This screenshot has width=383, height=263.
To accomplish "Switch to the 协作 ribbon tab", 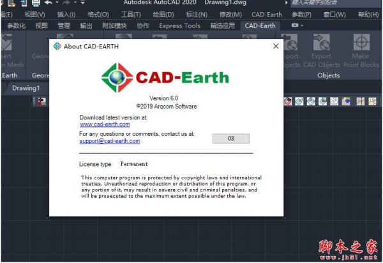I will 143,26.
